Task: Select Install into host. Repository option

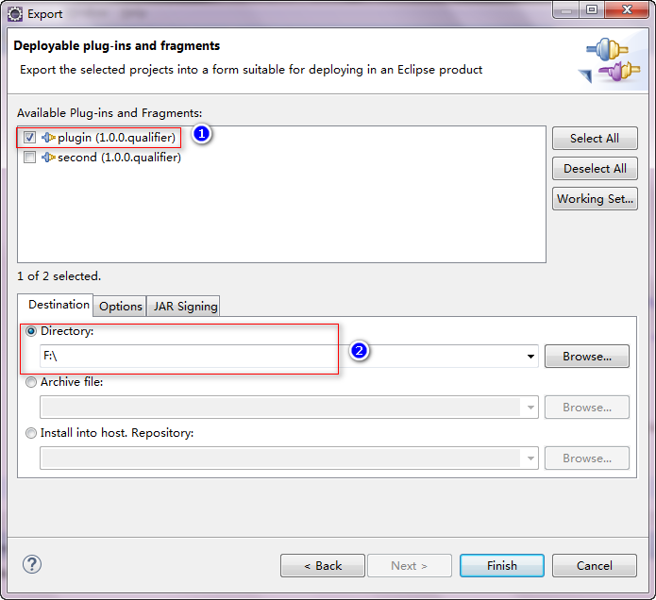Action: [x=31, y=433]
